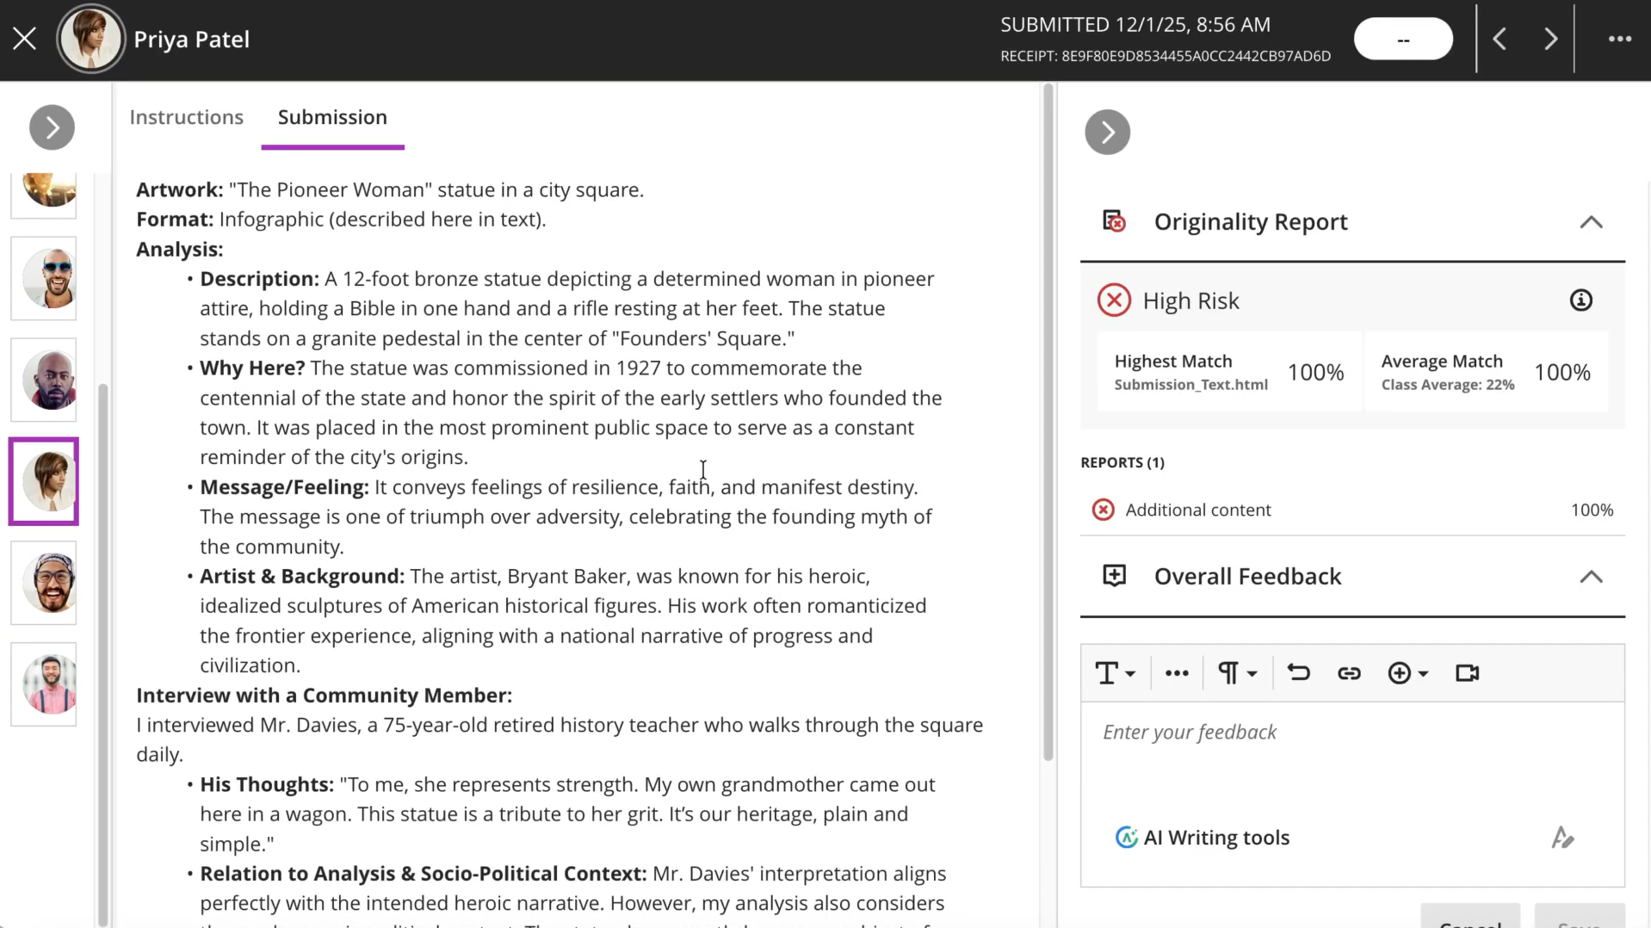1651x928 pixels.
Task: Collapse the Overall Feedback section chevron
Action: point(1591,577)
